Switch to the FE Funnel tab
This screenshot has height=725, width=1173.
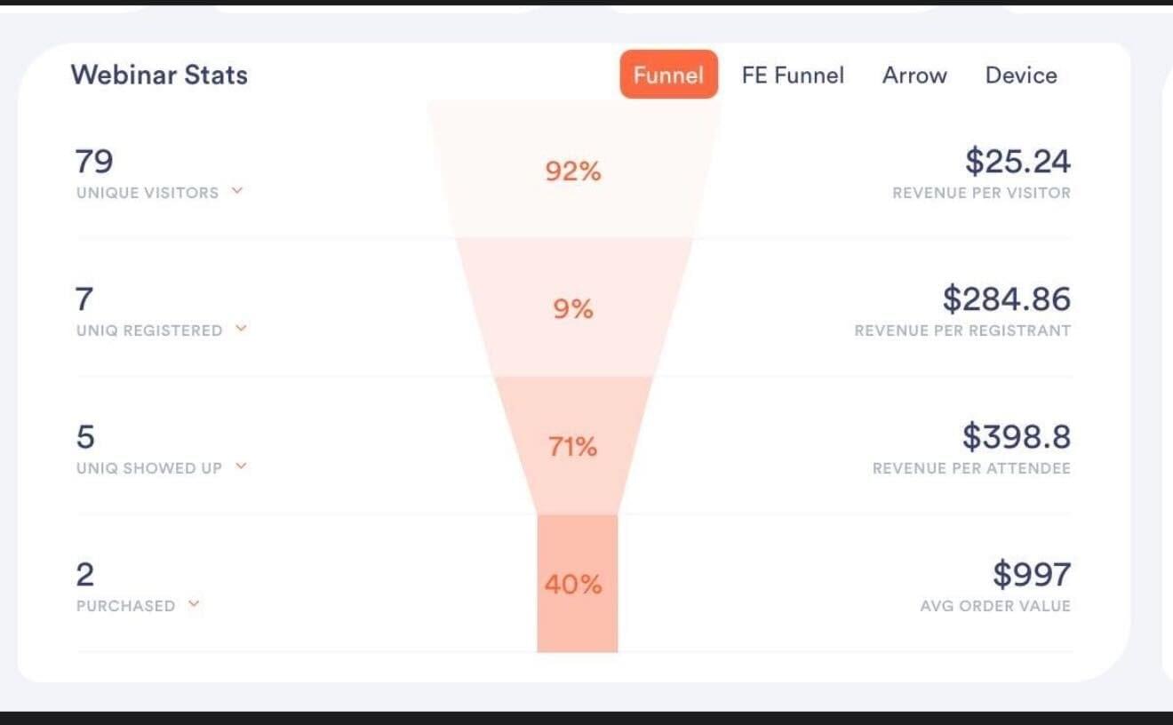[x=793, y=76]
